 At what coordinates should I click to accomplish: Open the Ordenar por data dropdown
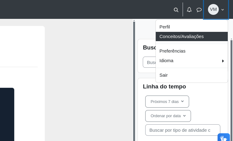click(x=168, y=116)
